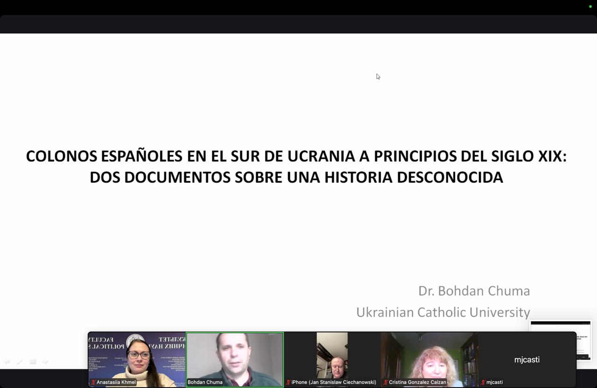Click muted mic icon beside mjcasti label
Screen dimensions: 597x388
pos(483,382)
